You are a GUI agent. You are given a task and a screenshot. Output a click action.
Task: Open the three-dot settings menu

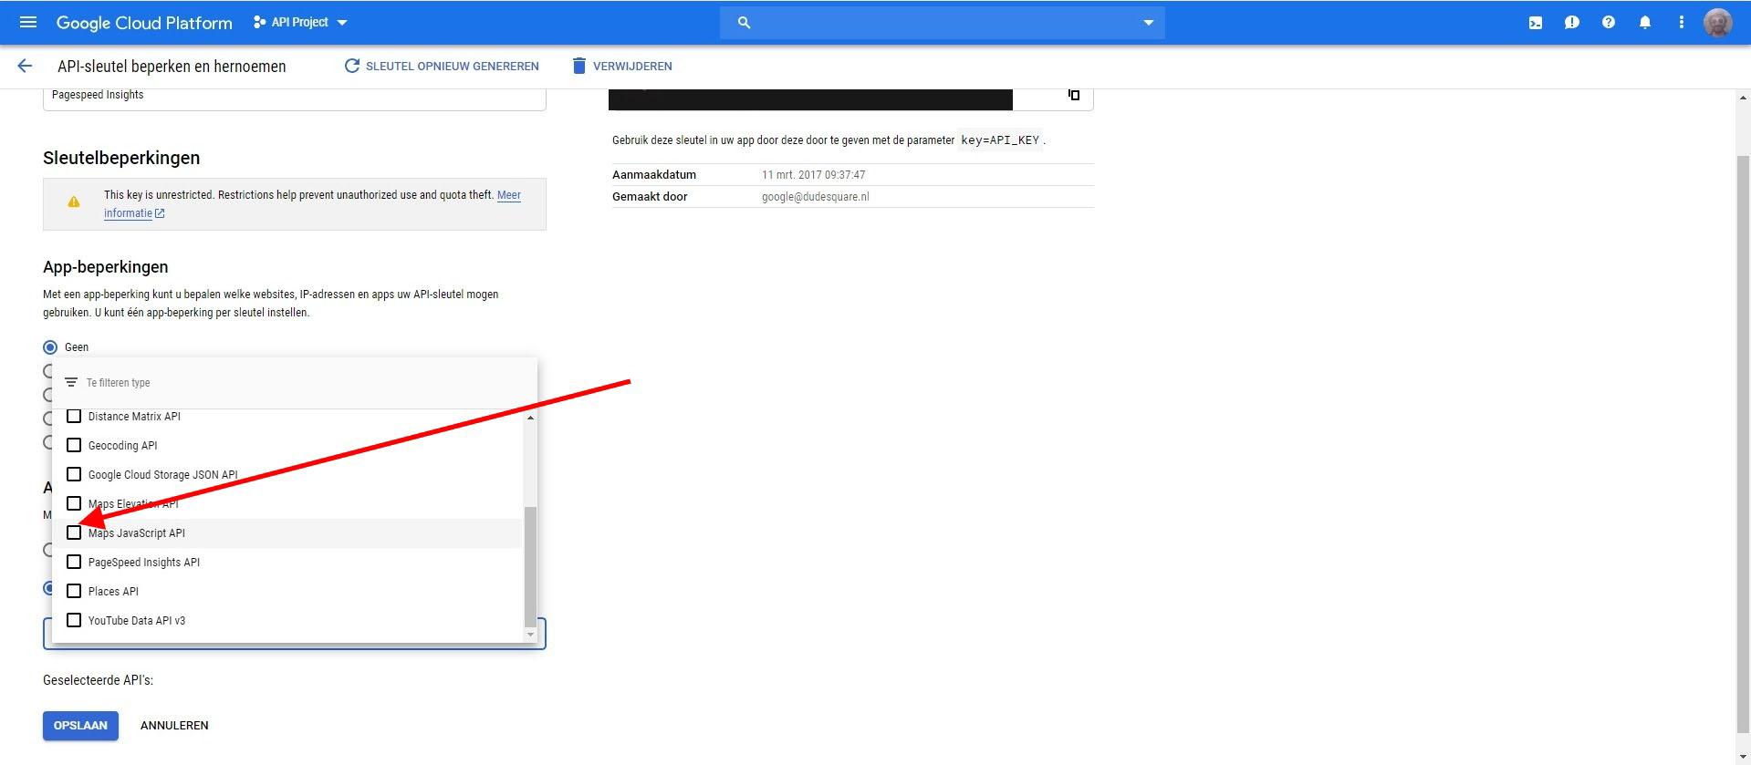(1681, 23)
